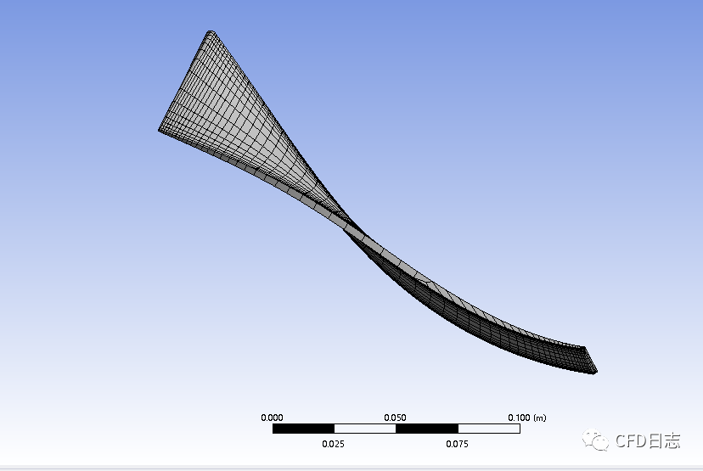The height and width of the screenshot is (471, 703).
Task: Click the 0.100 (m) scale label
Action: (x=526, y=418)
